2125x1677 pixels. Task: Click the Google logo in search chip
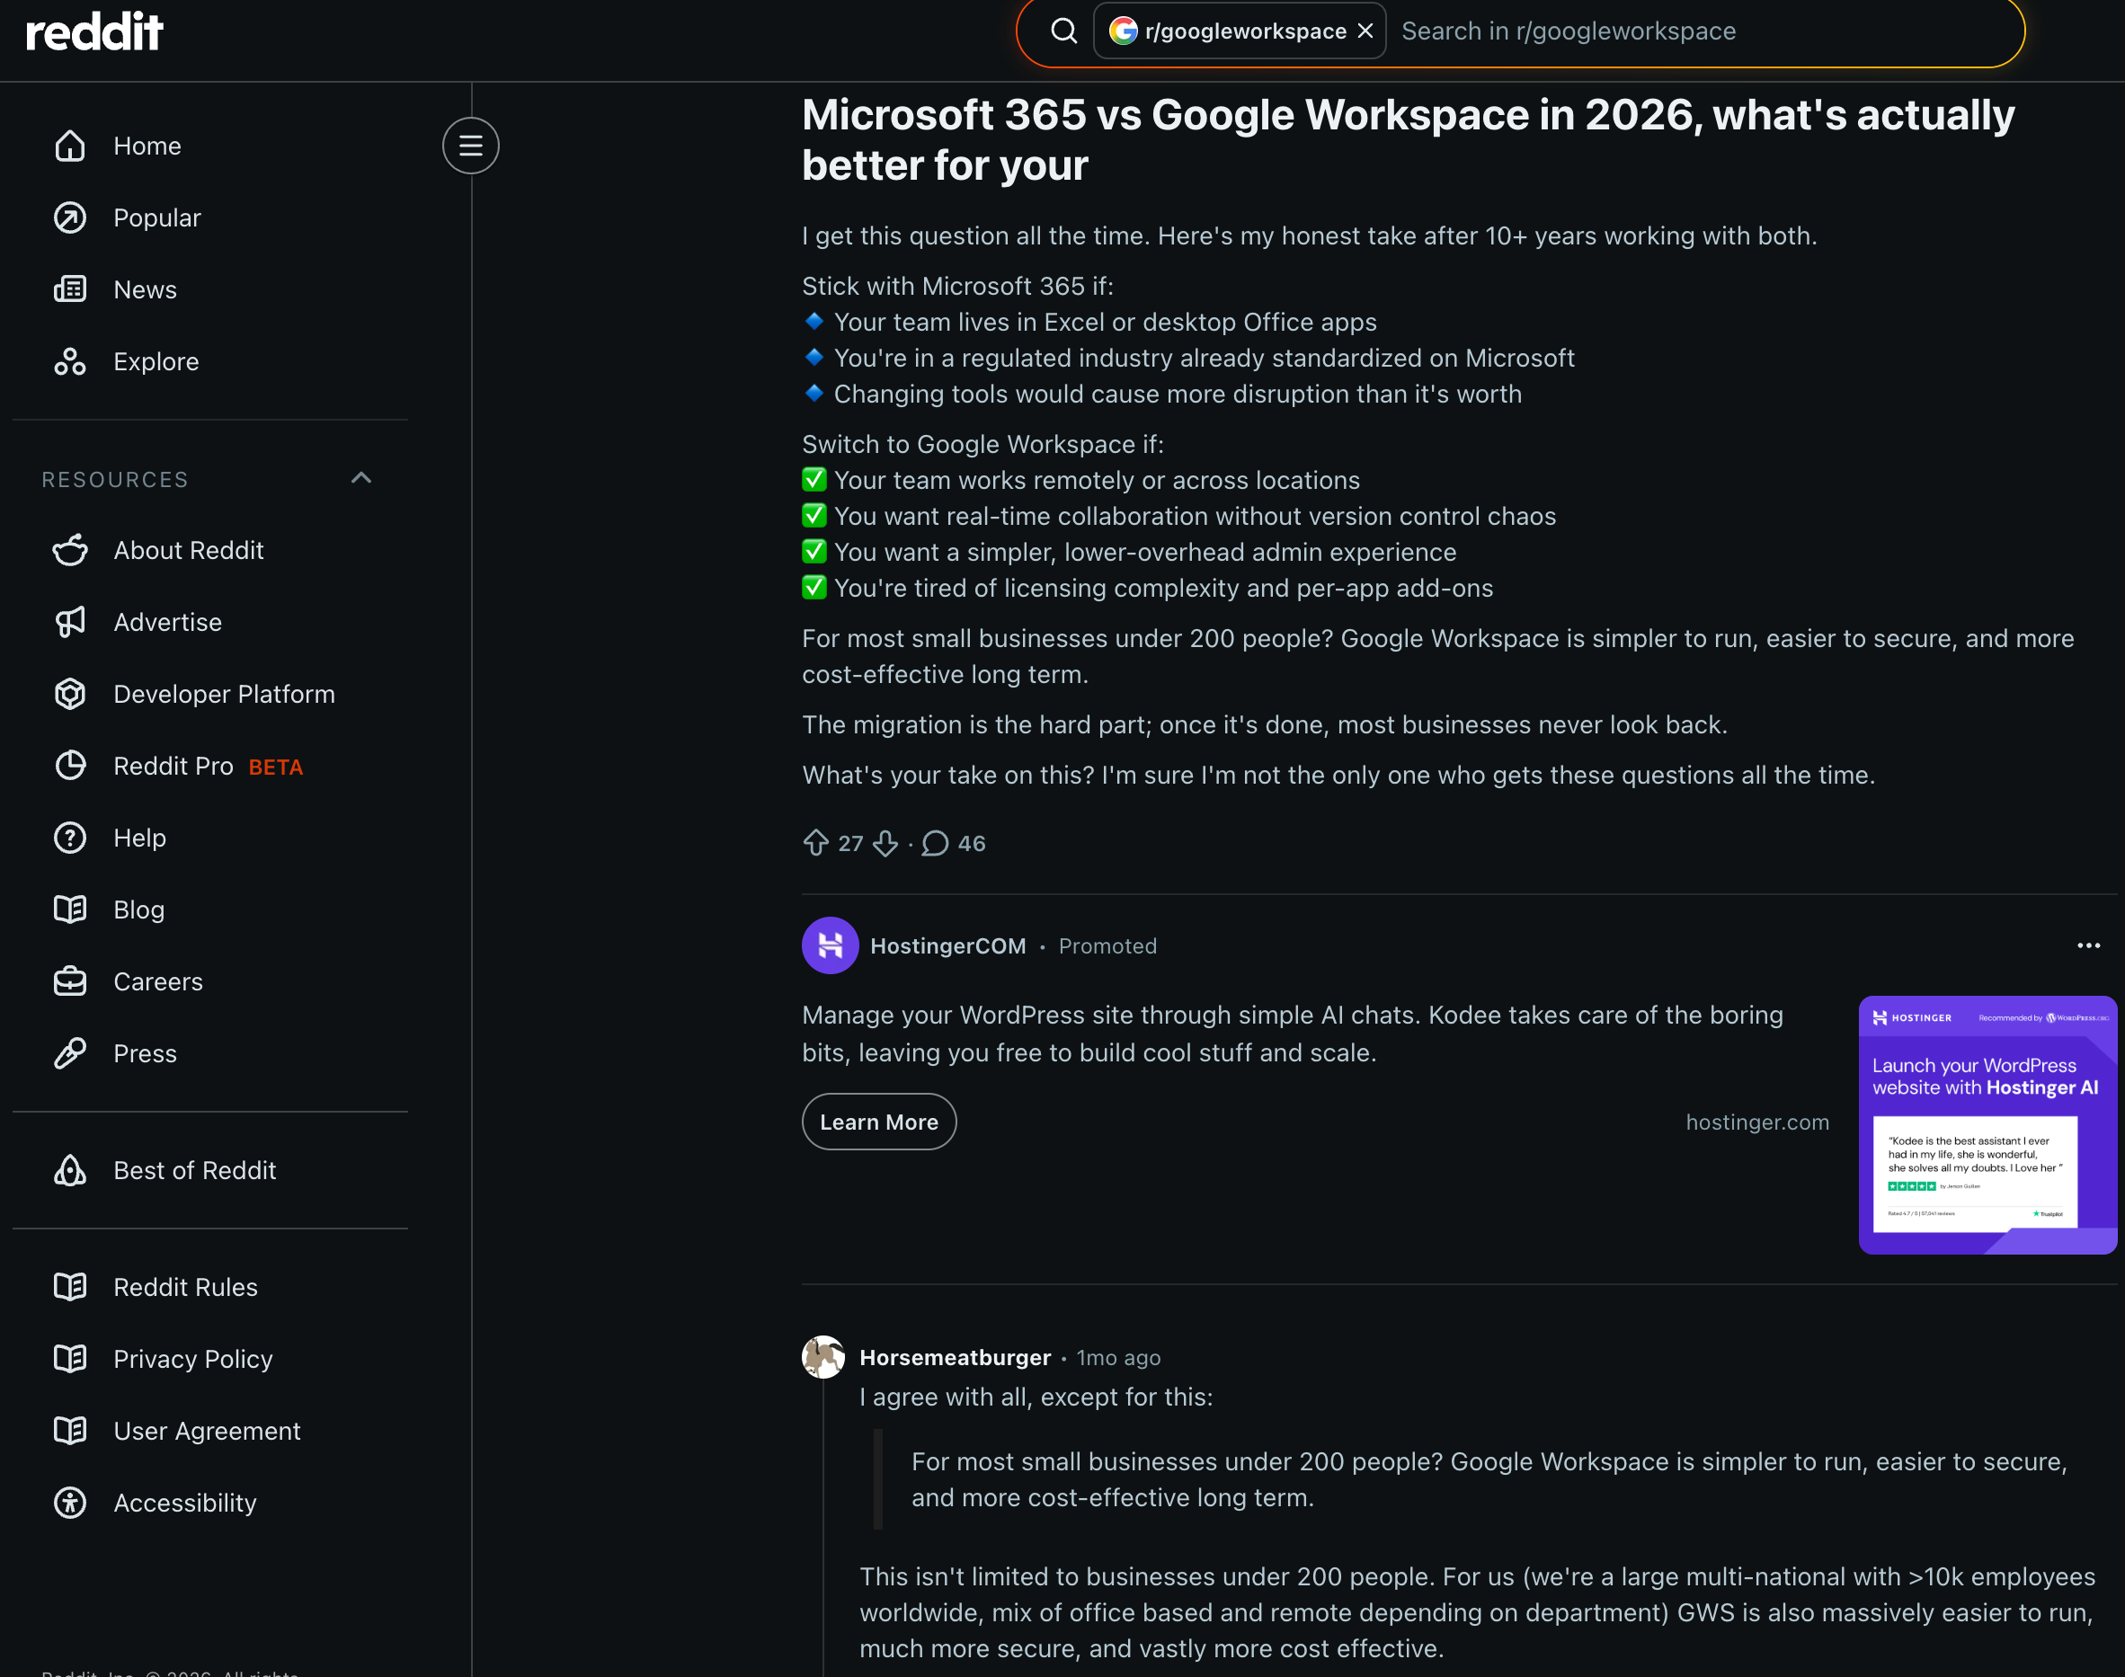tap(1124, 31)
